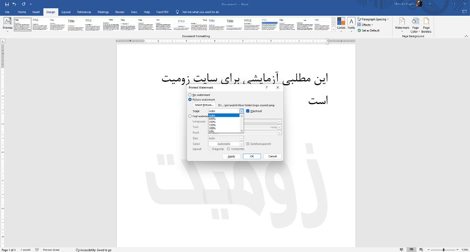470x252 pixels.
Task: Click the Apply button
Action: tap(232, 156)
